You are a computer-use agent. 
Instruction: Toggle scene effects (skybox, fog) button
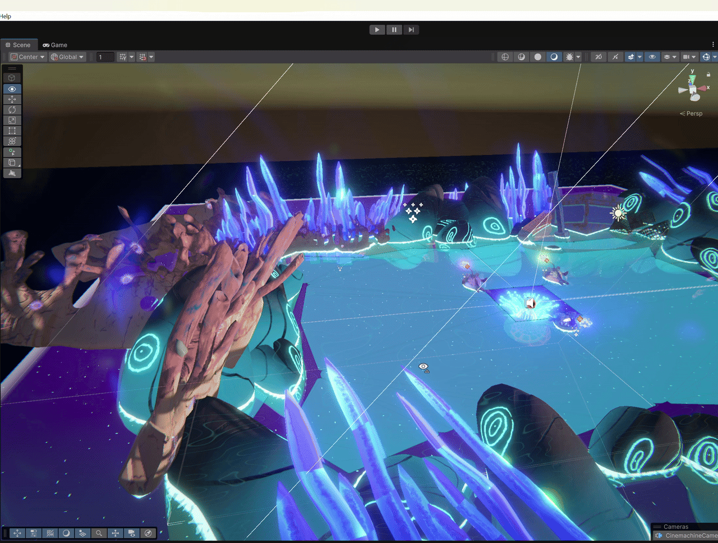coord(631,57)
